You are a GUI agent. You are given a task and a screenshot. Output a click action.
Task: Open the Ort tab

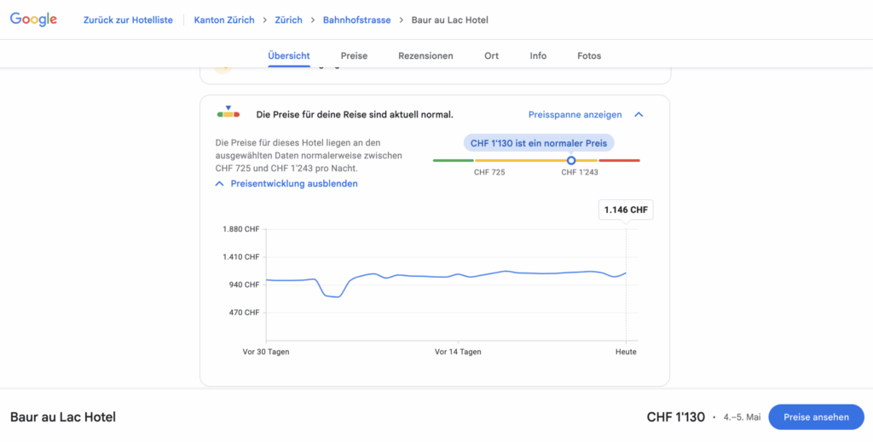click(x=492, y=55)
